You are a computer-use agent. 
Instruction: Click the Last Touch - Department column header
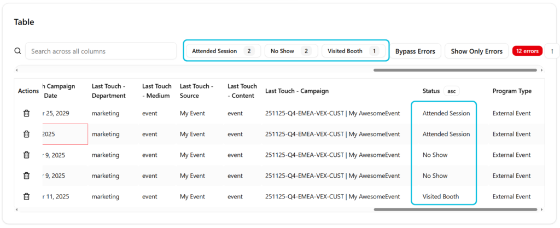click(108, 91)
